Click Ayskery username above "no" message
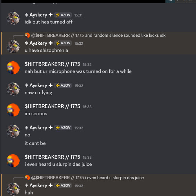196x196 pixels. pos(39,128)
